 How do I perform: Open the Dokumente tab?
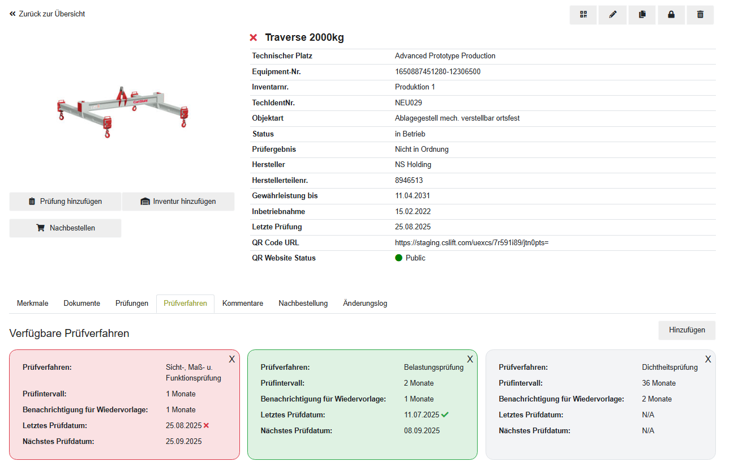81,304
